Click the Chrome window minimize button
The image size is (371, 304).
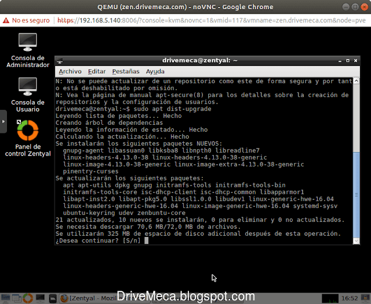[x=345, y=7]
